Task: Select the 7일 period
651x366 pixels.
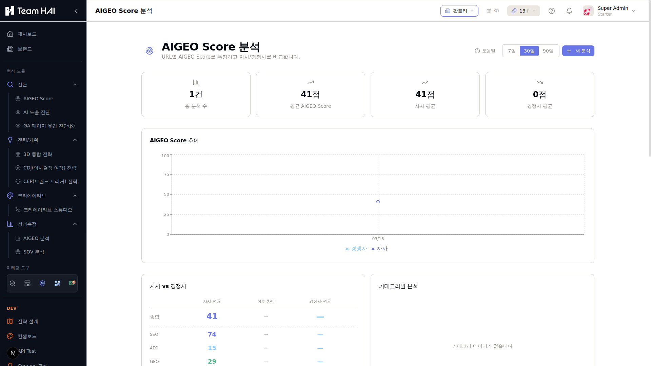Action: pos(512,51)
